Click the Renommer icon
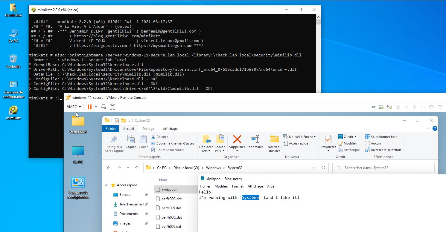Viewport: 446px width, 232px height. point(255,139)
